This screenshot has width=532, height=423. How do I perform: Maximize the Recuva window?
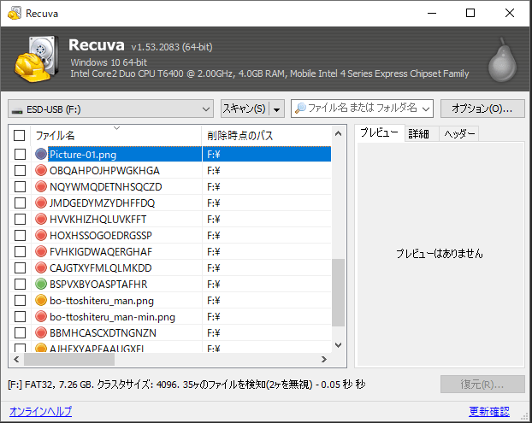coord(470,13)
